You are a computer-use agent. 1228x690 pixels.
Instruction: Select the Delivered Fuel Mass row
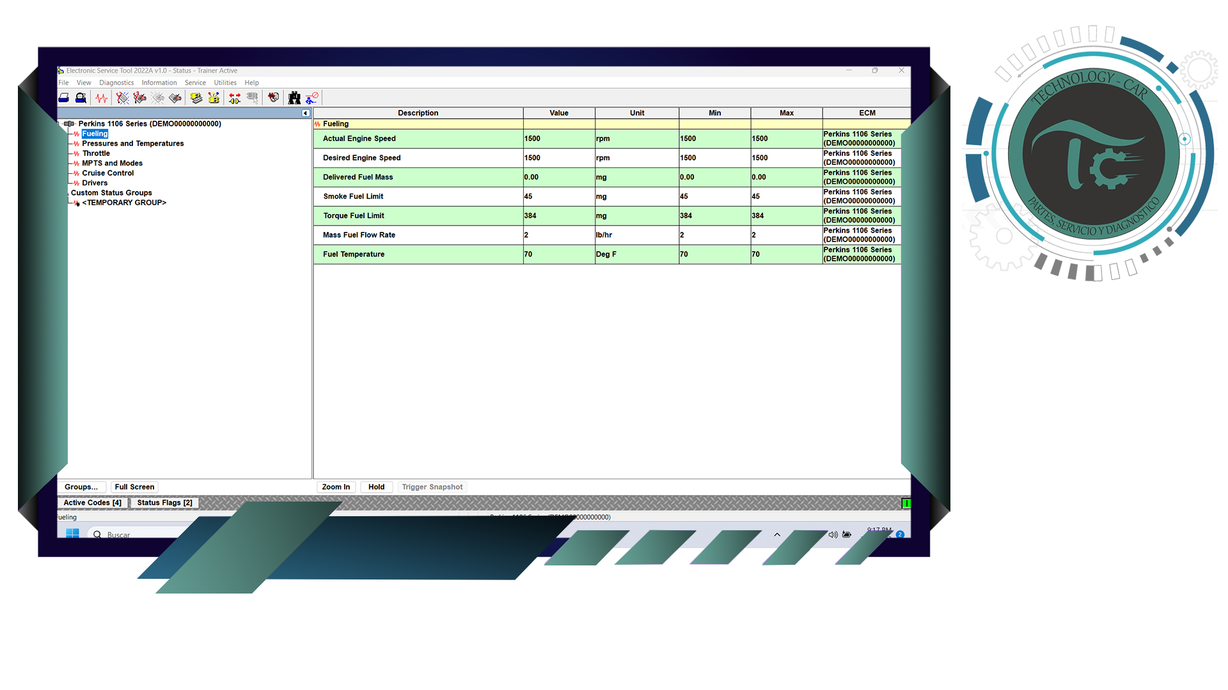(607, 177)
